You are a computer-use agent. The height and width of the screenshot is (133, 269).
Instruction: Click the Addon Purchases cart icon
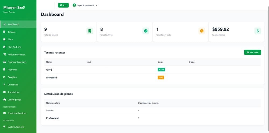coord(4,54)
